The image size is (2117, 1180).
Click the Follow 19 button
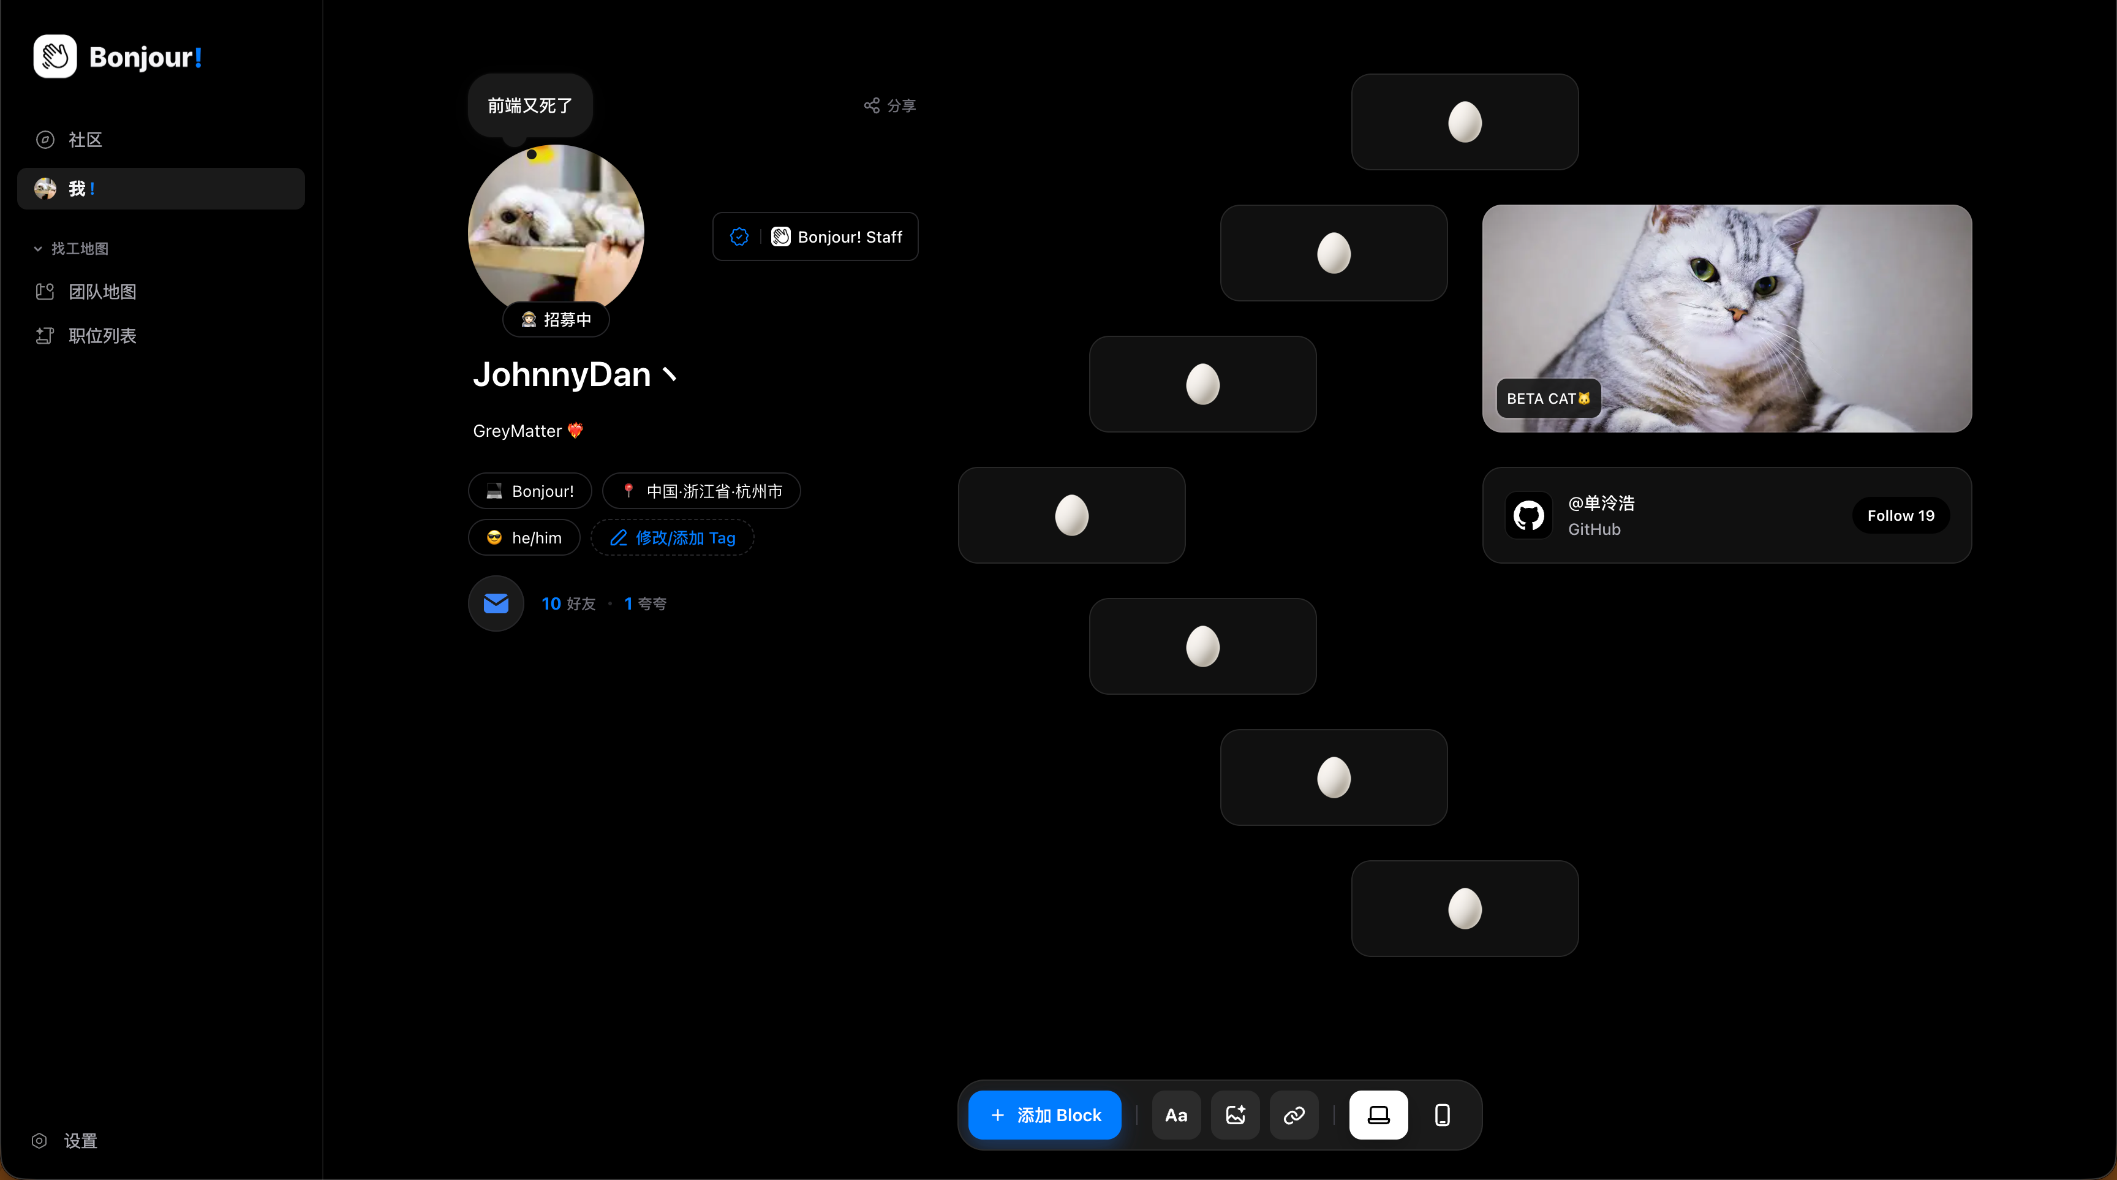[1901, 516]
